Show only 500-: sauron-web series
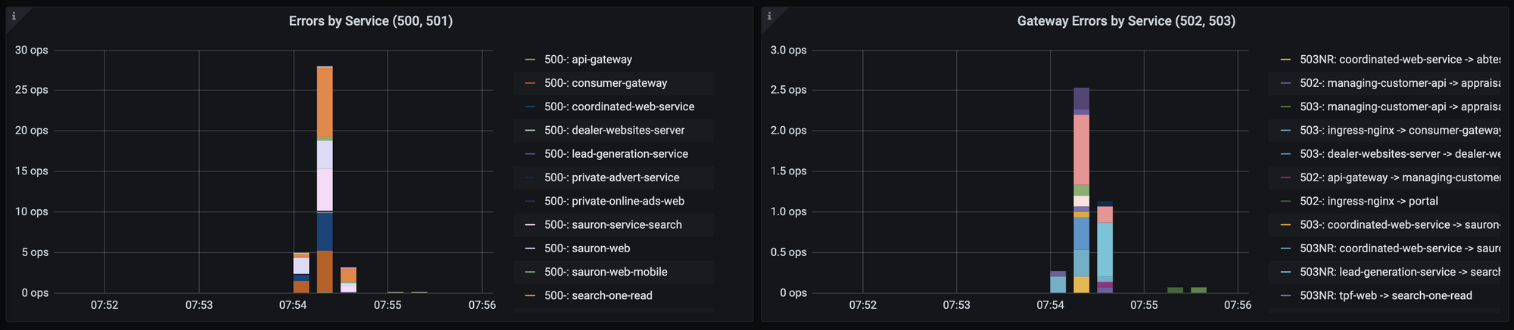Image resolution: width=1514 pixels, height=330 pixels. [x=587, y=248]
